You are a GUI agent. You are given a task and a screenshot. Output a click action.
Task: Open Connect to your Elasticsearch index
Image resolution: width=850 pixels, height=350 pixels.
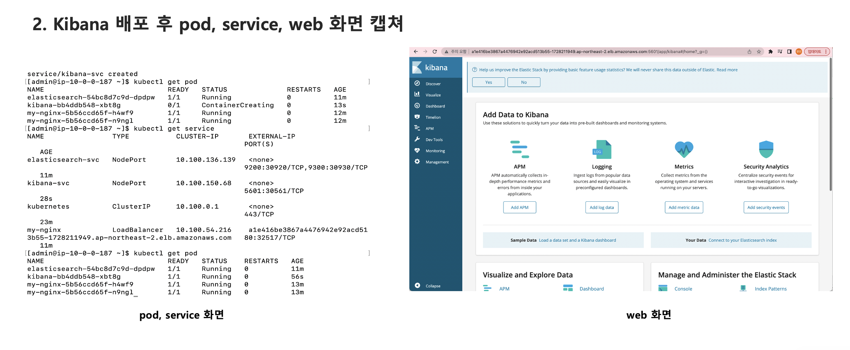click(x=742, y=240)
